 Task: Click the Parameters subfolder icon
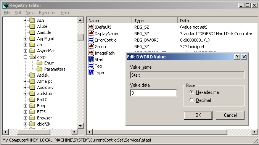click(39, 69)
